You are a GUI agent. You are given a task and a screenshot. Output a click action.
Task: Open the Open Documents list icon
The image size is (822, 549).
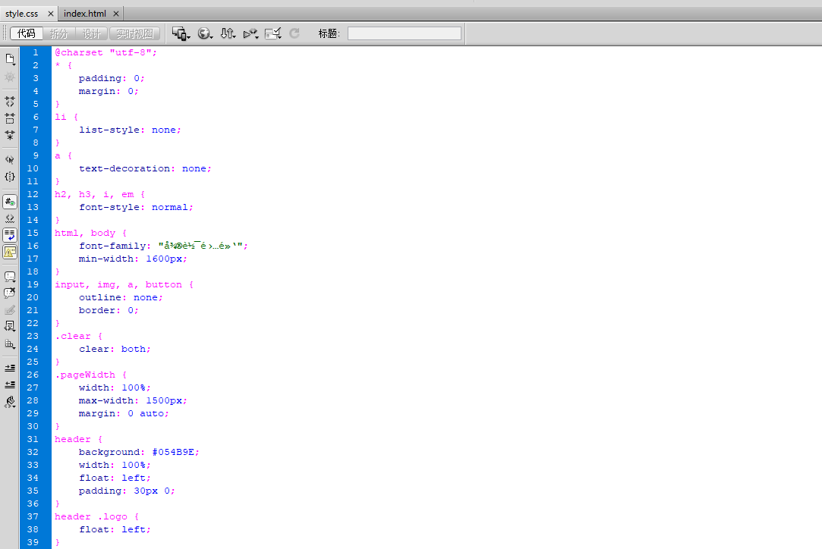click(x=10, y=59)
